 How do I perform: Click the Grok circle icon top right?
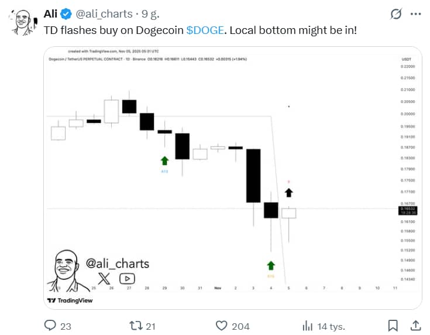(x=396, y=14)
